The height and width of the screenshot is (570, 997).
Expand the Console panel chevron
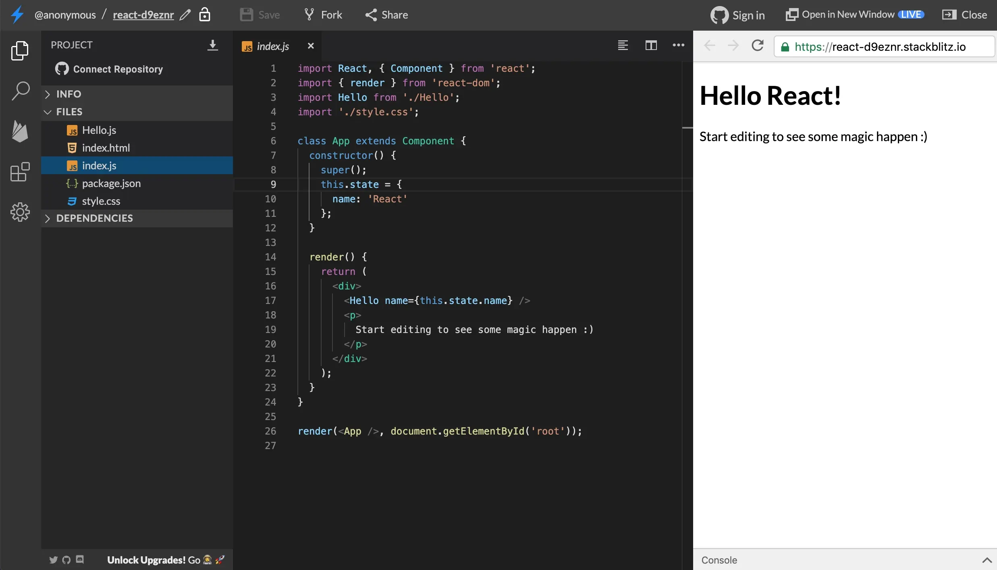[987, 560]
